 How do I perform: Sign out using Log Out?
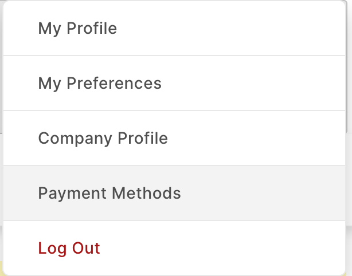[x=174, y=248]
